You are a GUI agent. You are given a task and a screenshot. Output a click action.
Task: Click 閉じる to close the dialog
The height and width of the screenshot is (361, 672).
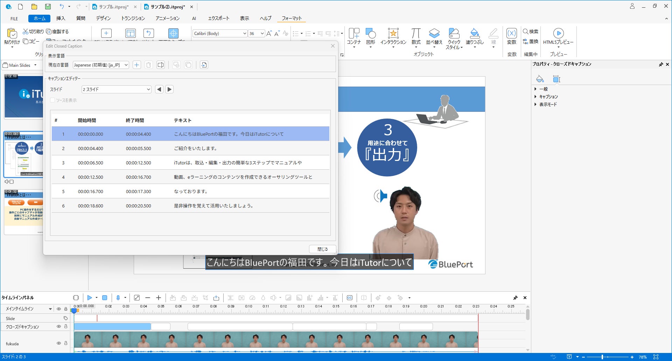(x=322, y=249)
